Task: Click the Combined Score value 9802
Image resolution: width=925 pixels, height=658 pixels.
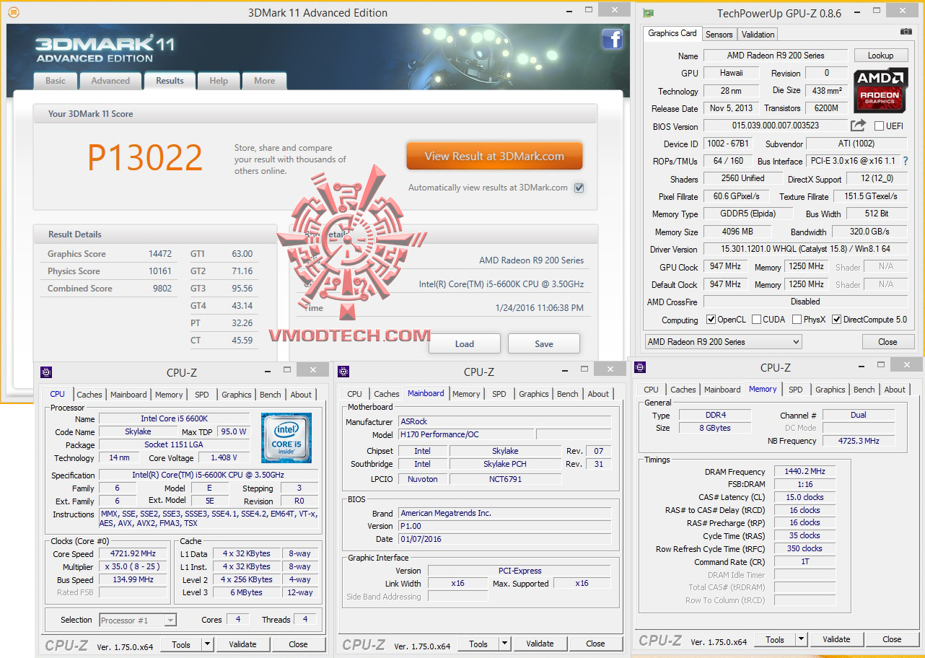Action: pyautogui.click(x=162, y=289)
